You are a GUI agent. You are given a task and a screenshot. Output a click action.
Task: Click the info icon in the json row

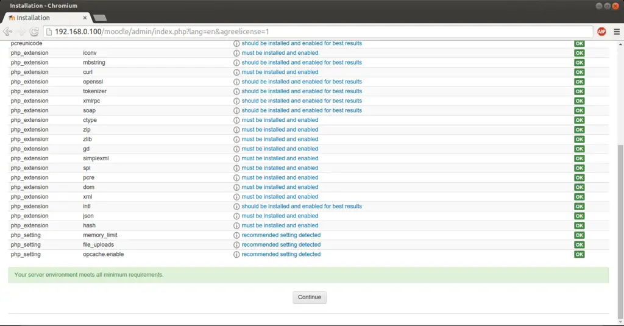[x=236, y=216]
